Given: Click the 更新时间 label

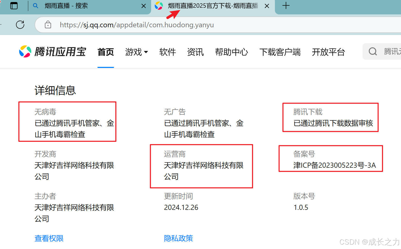Looking at the screenshot, I should [178, 196].
